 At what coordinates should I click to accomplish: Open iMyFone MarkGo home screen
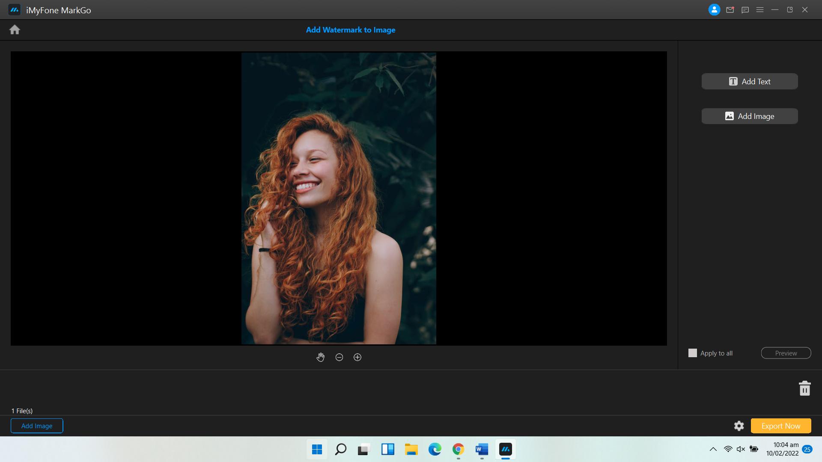pos(15,30)
